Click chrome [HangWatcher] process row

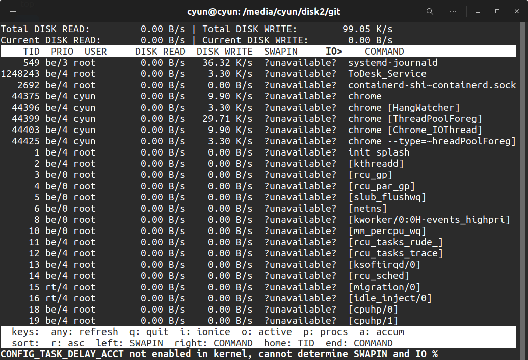[258, 108]
